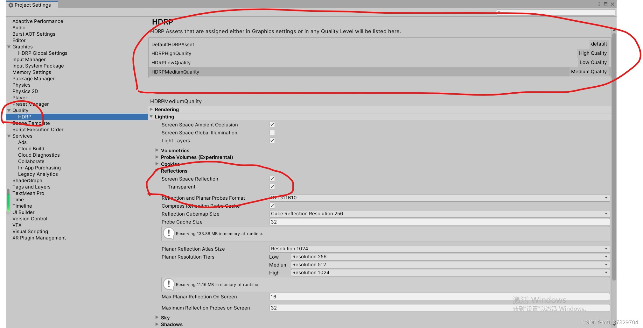Open Input Manager settings
This screenshot has height=328, width=643.
pyautogui.click(x=29, y=60)
